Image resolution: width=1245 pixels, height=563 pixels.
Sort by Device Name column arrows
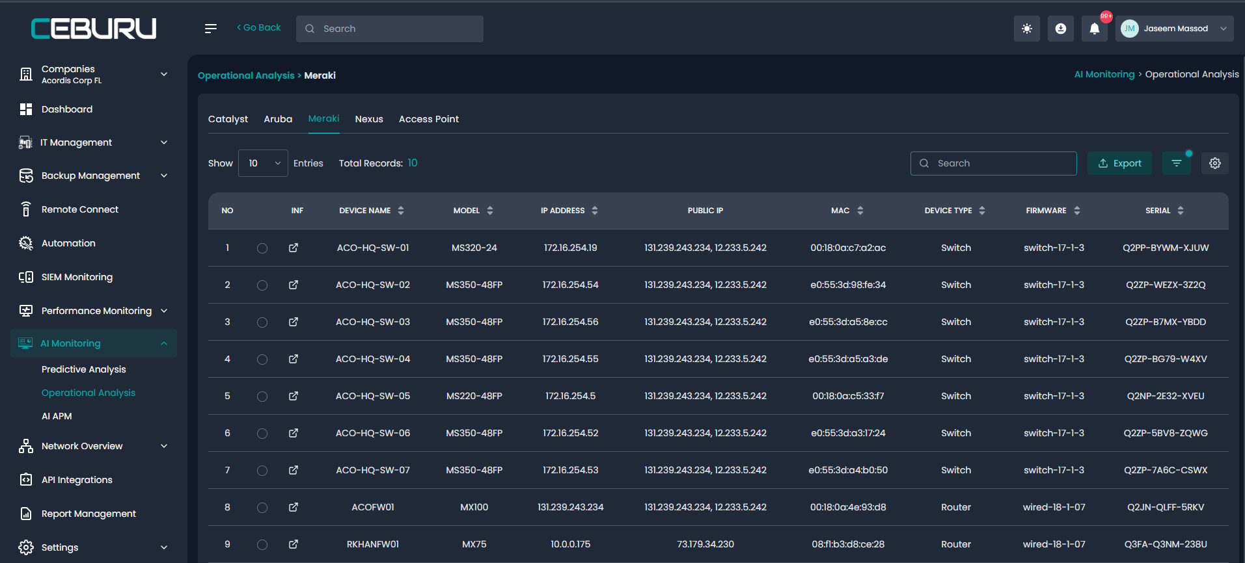pyautogui.click(x=401, y=211)
